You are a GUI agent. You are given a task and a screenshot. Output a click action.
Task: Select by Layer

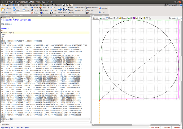coord(26,10)
